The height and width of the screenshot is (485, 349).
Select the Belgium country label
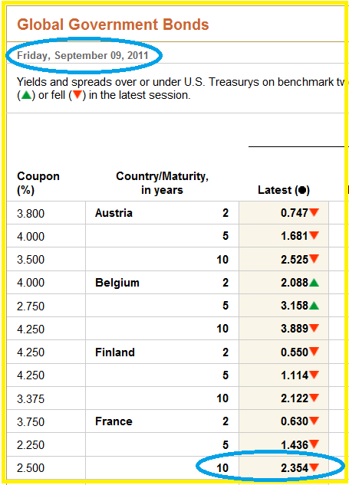pos(117,283)
